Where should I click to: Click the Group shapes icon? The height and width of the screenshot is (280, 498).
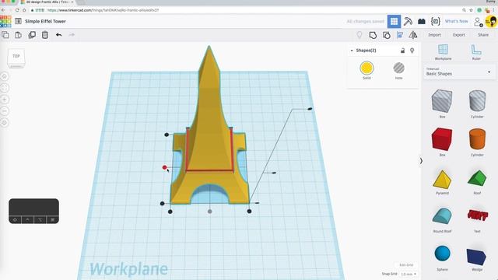(373, 35)
